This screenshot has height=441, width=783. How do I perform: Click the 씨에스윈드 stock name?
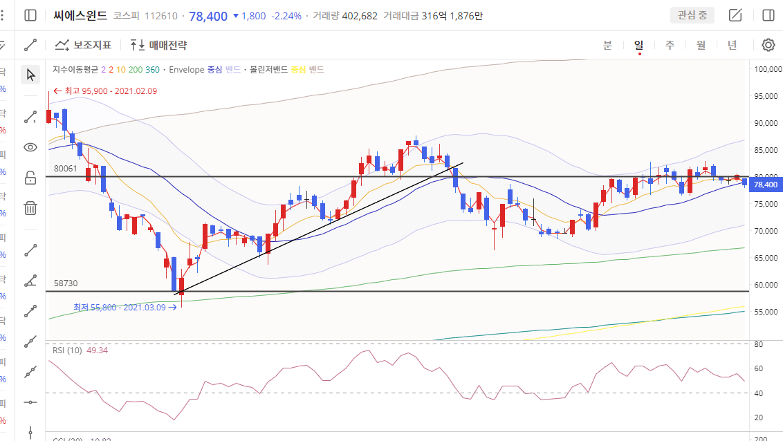click(80, 15)
